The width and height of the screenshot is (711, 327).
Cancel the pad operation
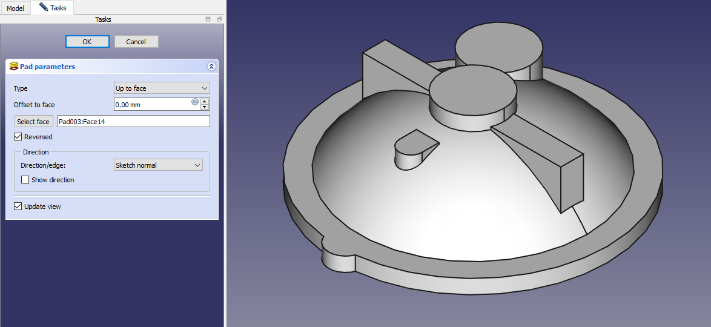point(136,42)
